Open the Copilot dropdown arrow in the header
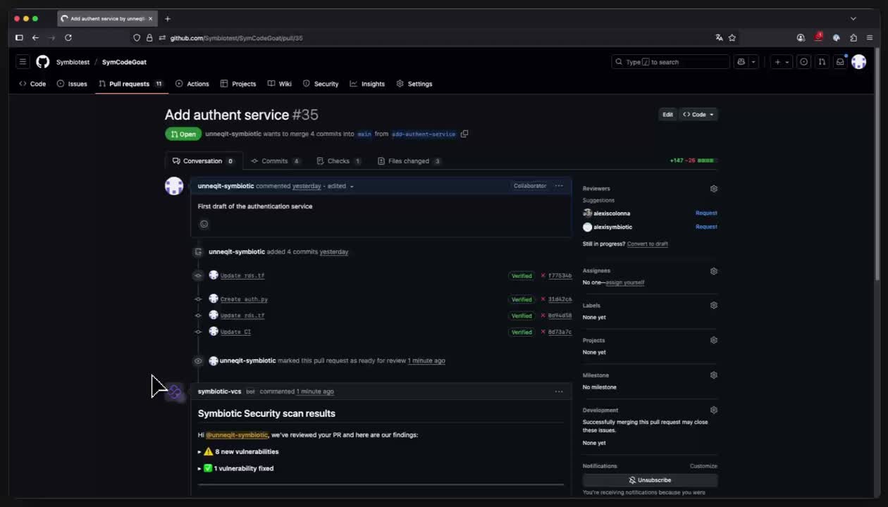The image size is (888, 507). (x=753, y=62)
